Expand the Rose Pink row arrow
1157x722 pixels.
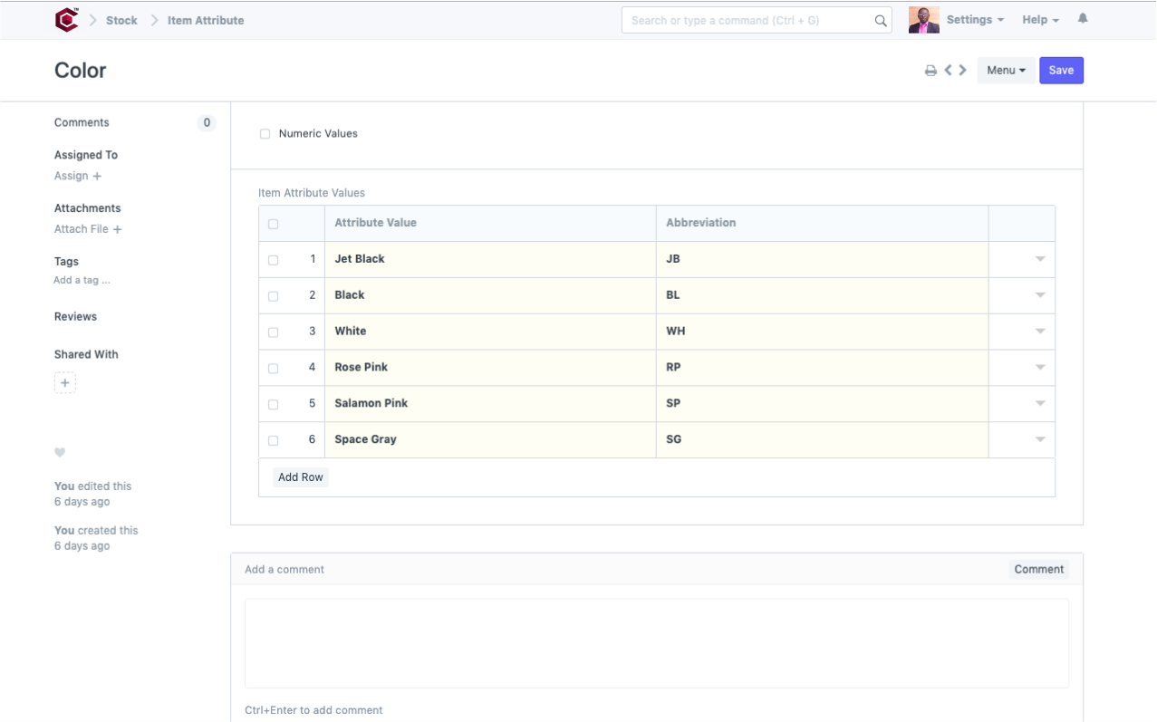click(1040, 368)
